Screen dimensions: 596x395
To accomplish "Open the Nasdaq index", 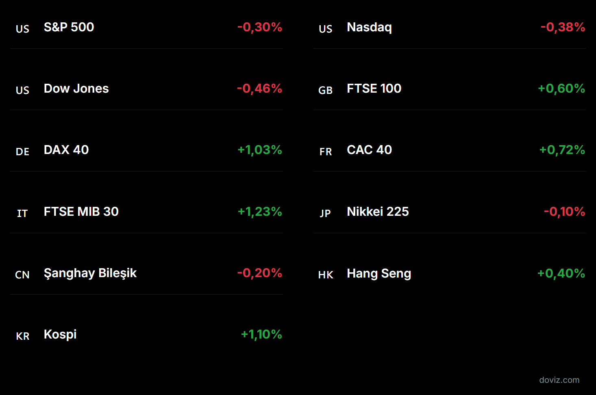I will 369,27.
